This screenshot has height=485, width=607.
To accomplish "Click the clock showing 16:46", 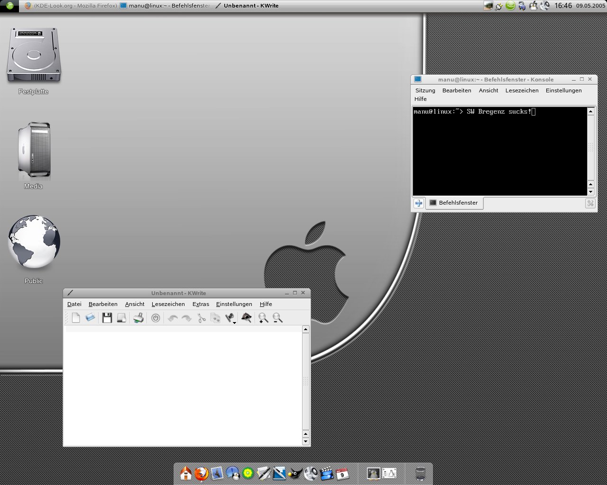I will click(x=563, y=6).
